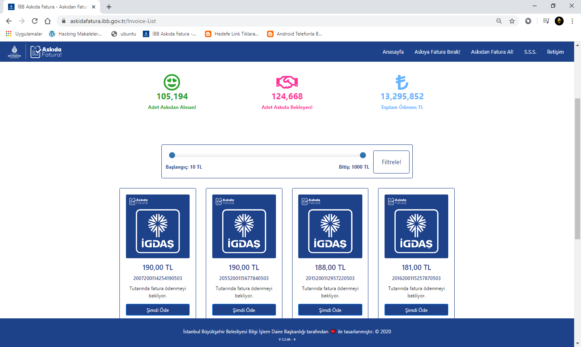Click invoice number 2016200115257870503
The height and width of the screenshot is (347, 581).
coord(416,278)
